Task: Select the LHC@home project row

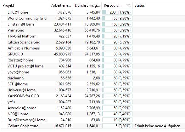Action: pyautogui.click(x=93, y=12)
